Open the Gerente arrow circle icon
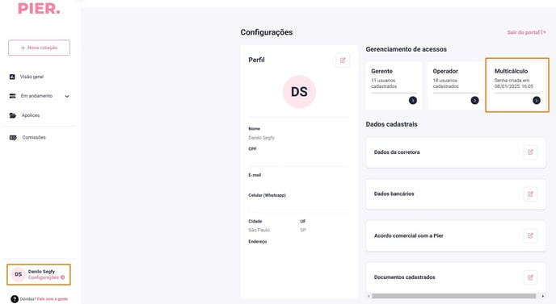The height and width of the screenshot is (304, 556). click(413, 101)
